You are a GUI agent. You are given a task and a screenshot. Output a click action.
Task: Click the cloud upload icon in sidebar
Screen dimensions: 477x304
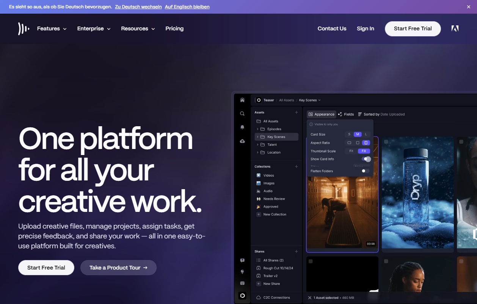[x=242, y=141]
